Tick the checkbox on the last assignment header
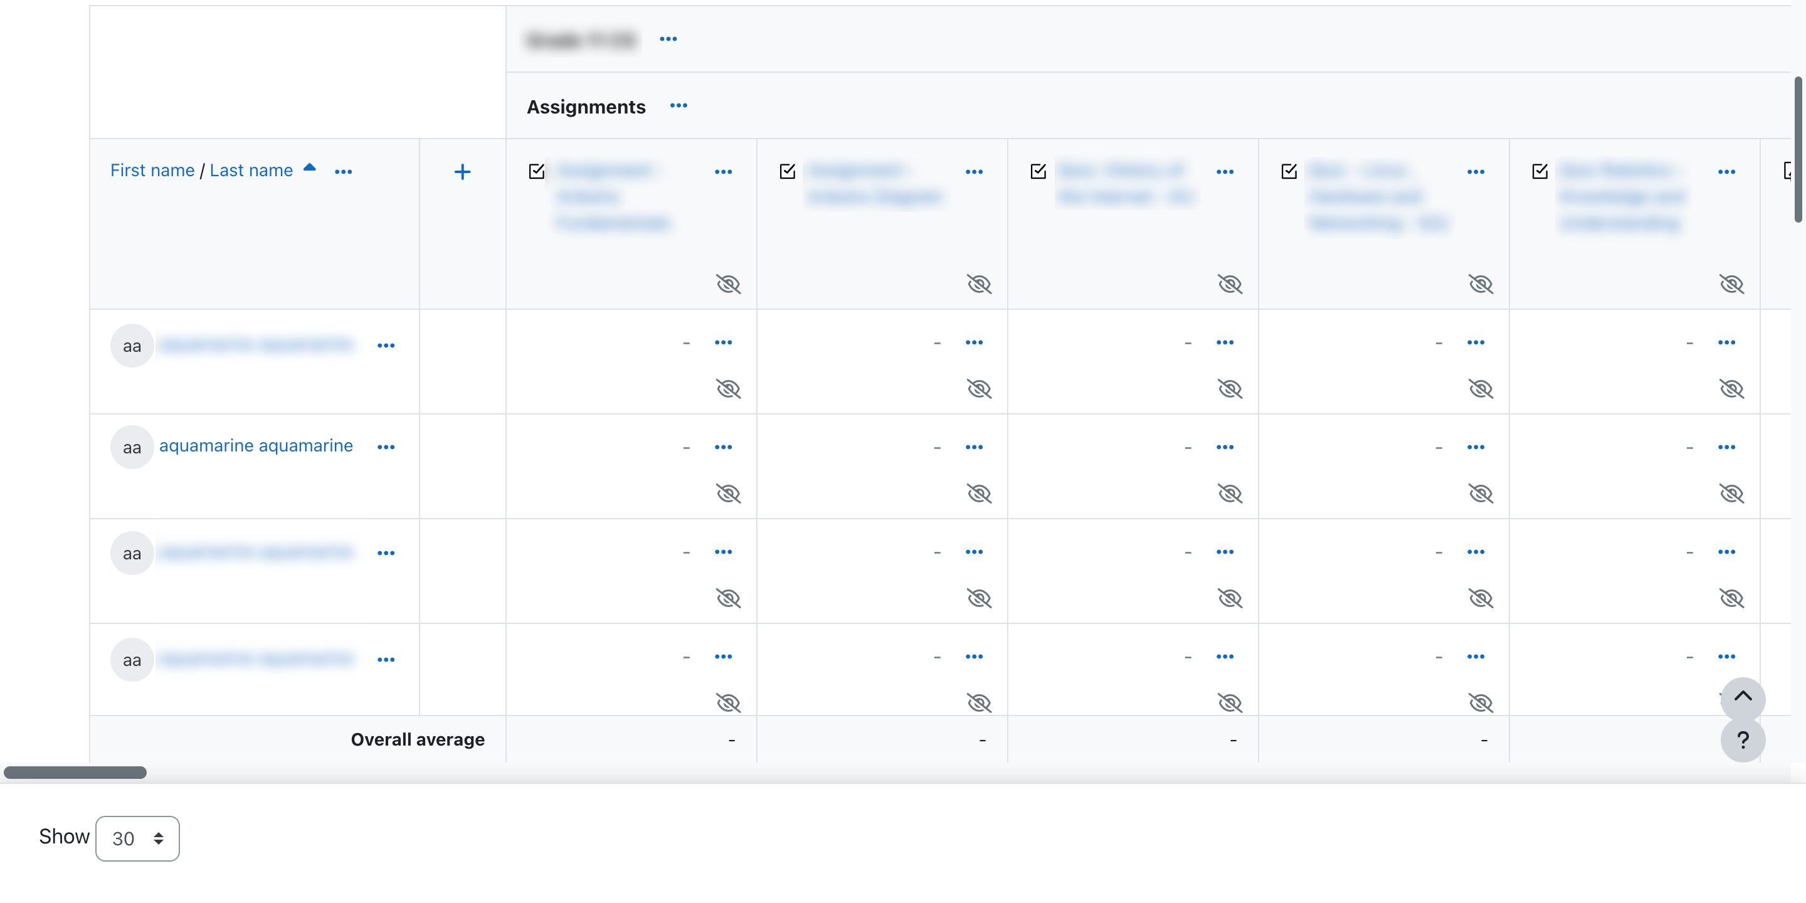The image size is (1806, 903). click(1539, 171)
